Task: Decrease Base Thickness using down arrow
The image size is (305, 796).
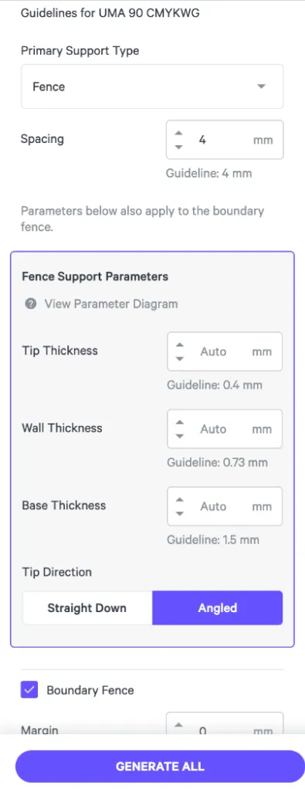Action: 179,513
